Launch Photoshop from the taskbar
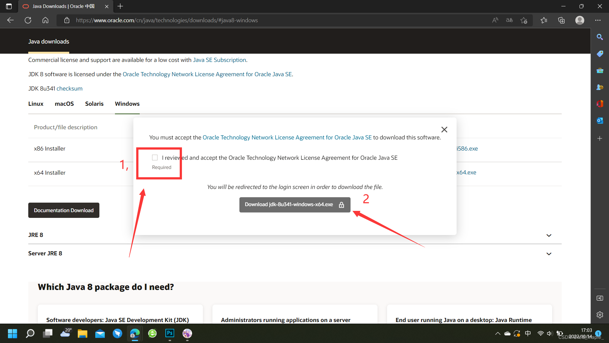This screenshot has width=609, height=343. (170, 333)
